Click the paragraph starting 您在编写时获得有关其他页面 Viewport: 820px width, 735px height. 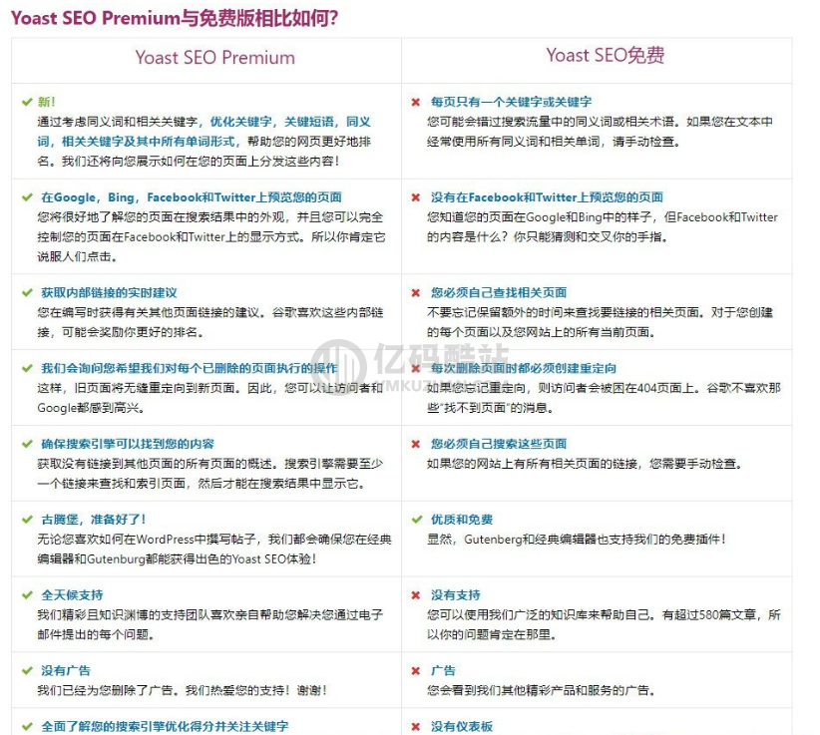[x=209, y=322]
